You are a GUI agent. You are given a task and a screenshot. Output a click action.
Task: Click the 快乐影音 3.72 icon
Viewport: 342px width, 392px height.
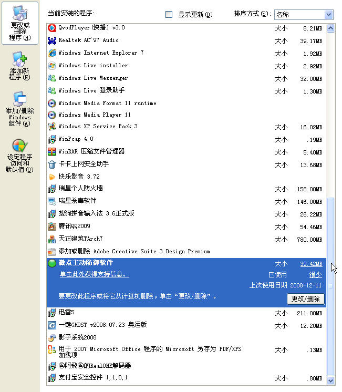click(52, 177)
